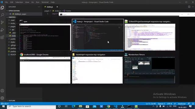Screen dimensions: 195x109
Task: Open the Edit menu
Action: point(12,2)
